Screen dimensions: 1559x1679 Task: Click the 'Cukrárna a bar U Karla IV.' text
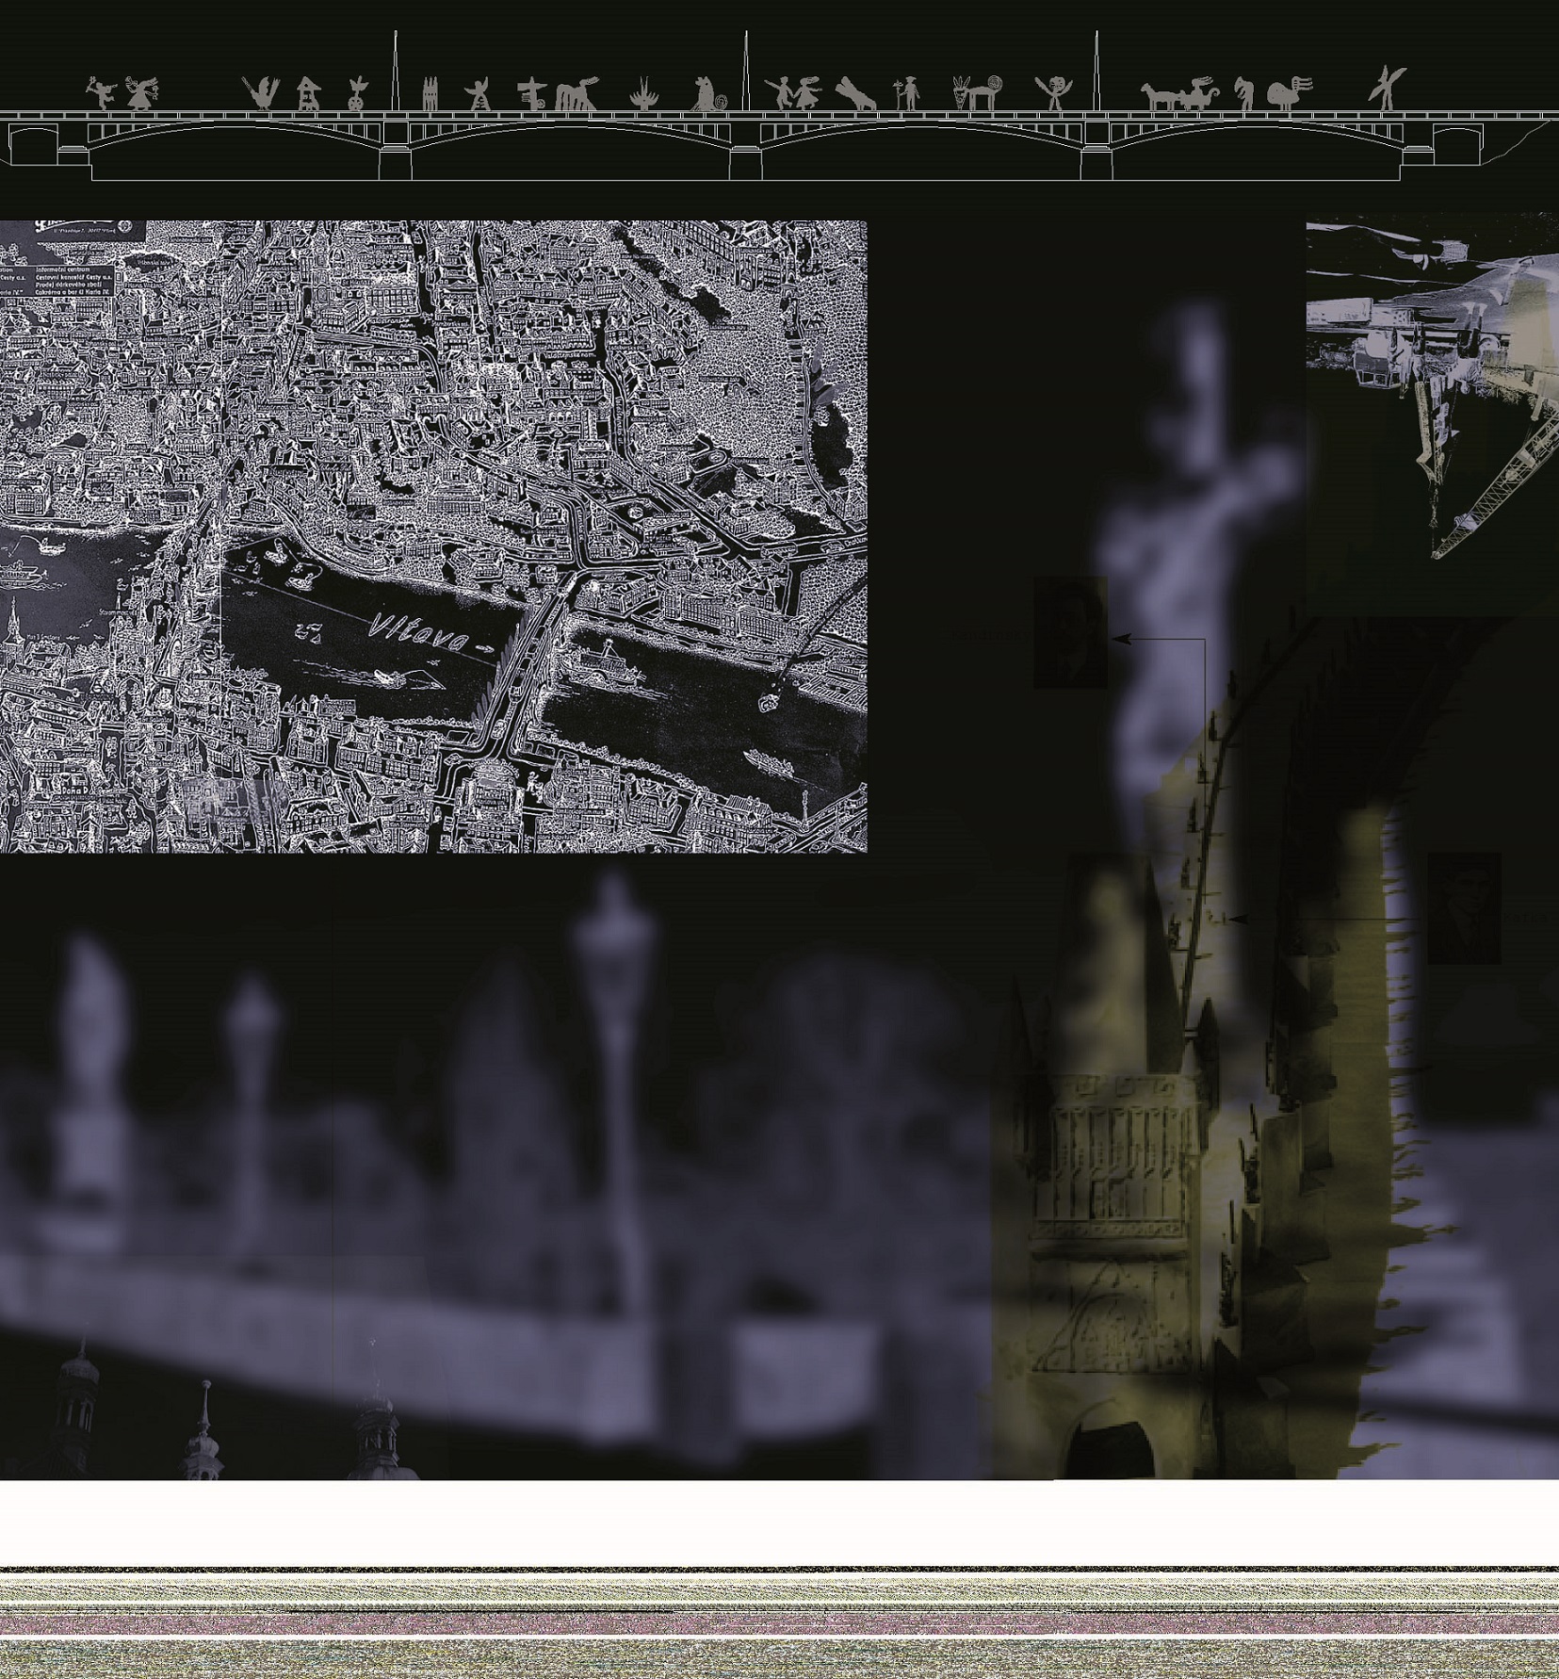pyautogui.click(x=72, y=292)
